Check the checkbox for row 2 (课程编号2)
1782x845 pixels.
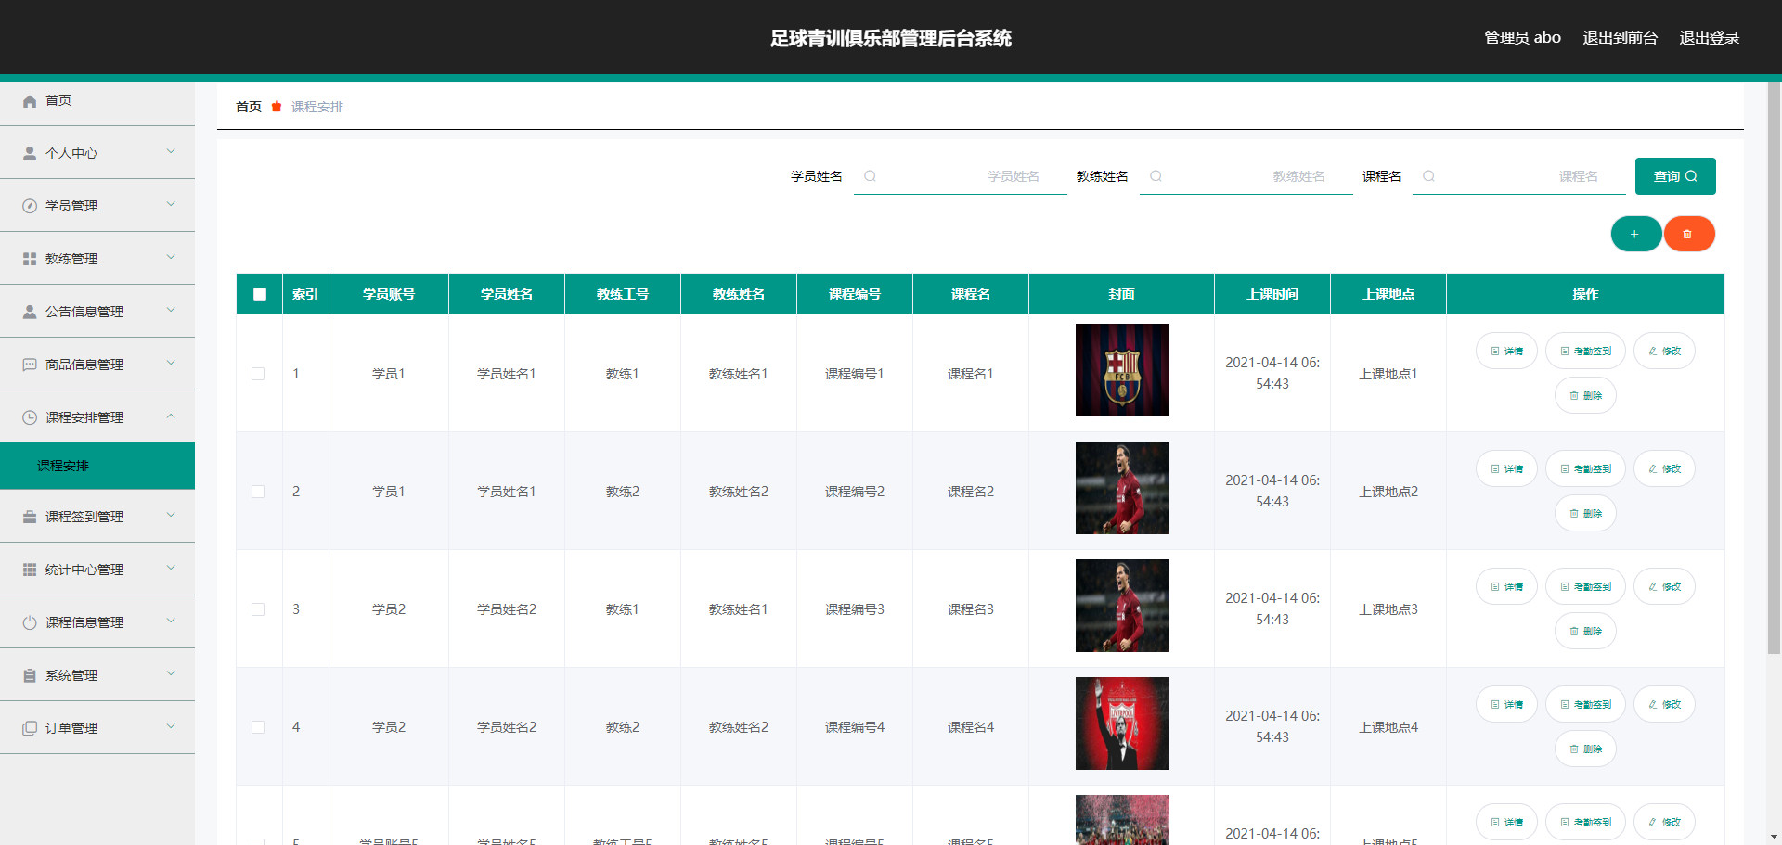tap(258, 492)
